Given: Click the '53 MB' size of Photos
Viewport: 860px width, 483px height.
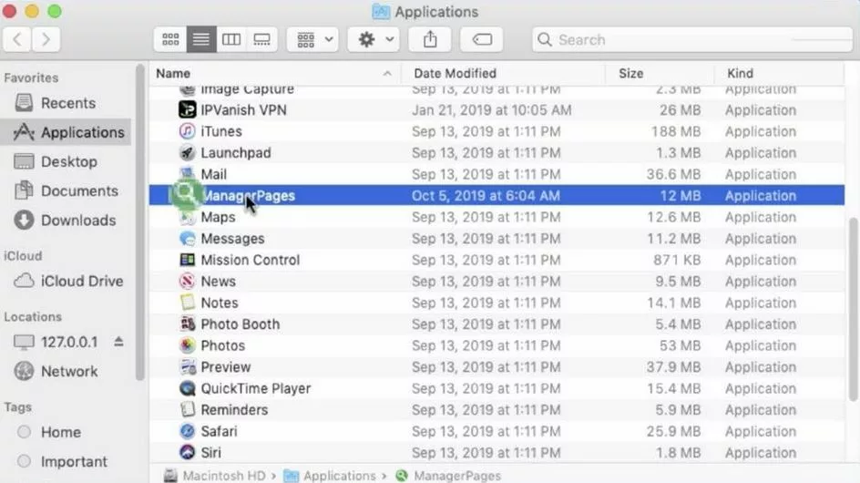Looking at the screenshot, I should [x=681, y=345].
